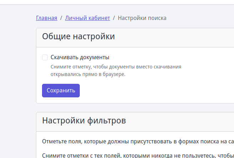Viewport: 234px width, 158px height.
Task: Click the "Общие настройки" card header
Action: pos(135,37)
